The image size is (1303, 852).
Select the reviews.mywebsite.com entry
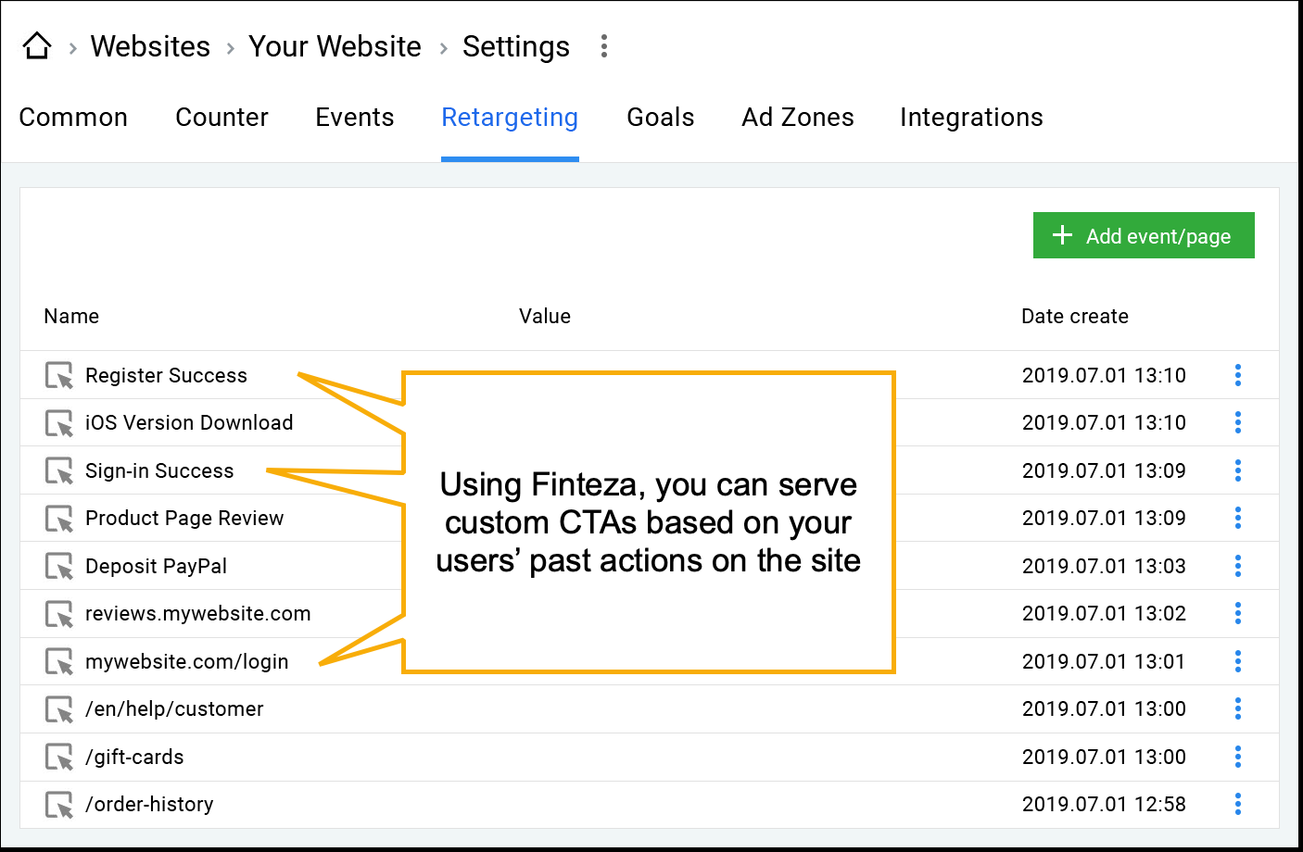(197, 613)
